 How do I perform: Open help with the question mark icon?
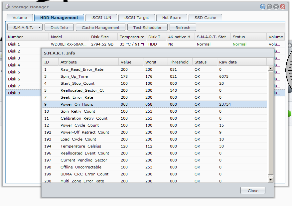263,7
